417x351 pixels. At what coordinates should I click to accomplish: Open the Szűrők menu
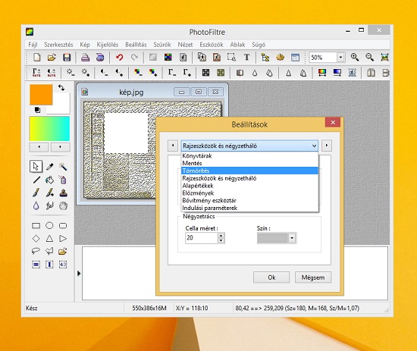coord(162,45)
